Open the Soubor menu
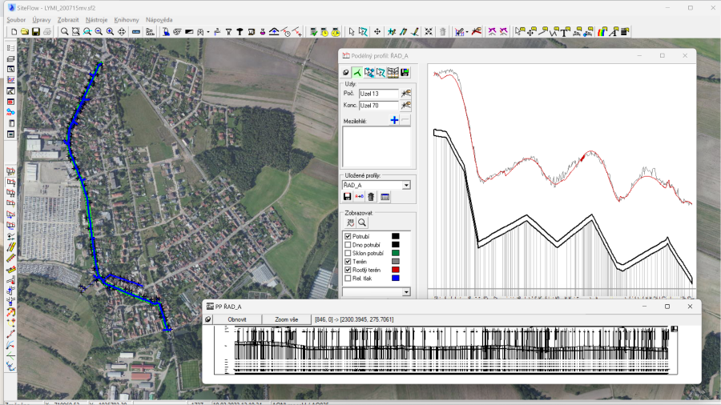The image size is (721, 405). click(x=16, y=20)
